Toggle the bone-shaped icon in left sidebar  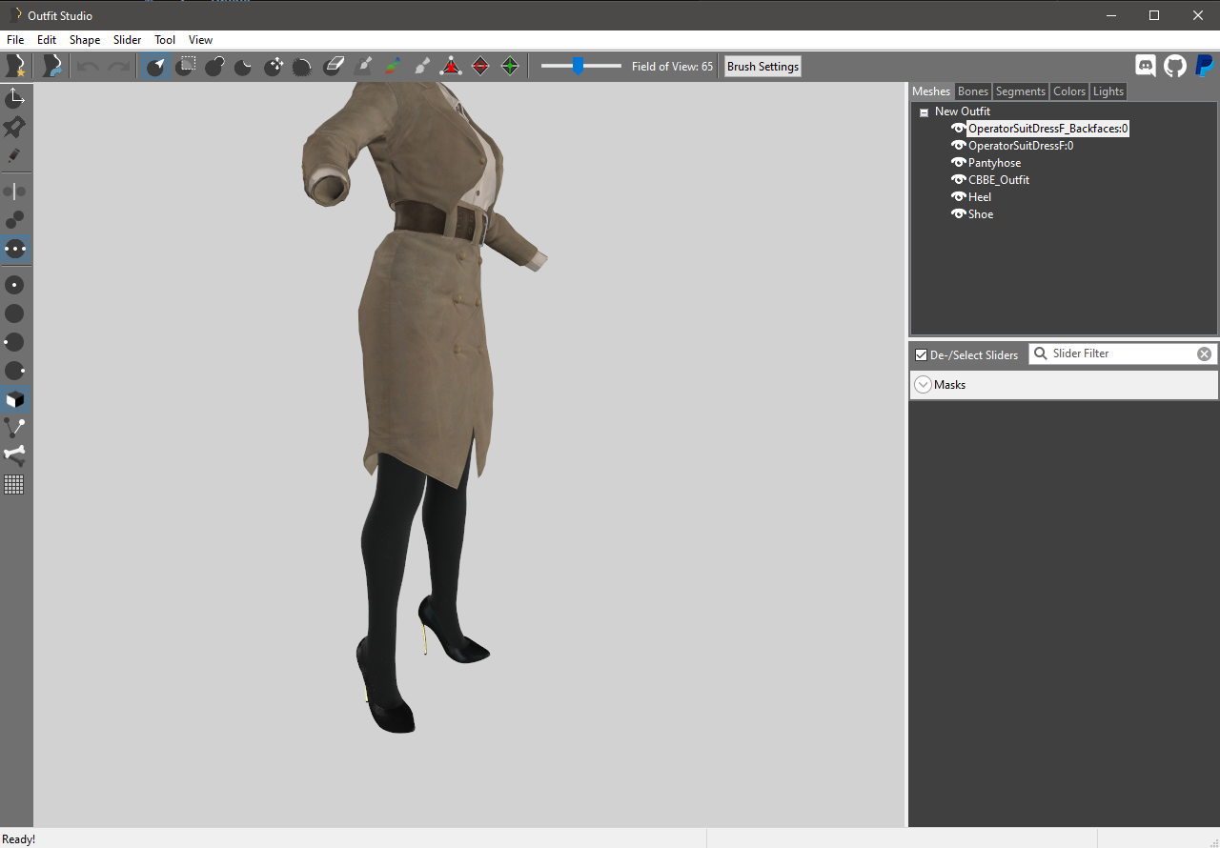[x=14, y=454]
